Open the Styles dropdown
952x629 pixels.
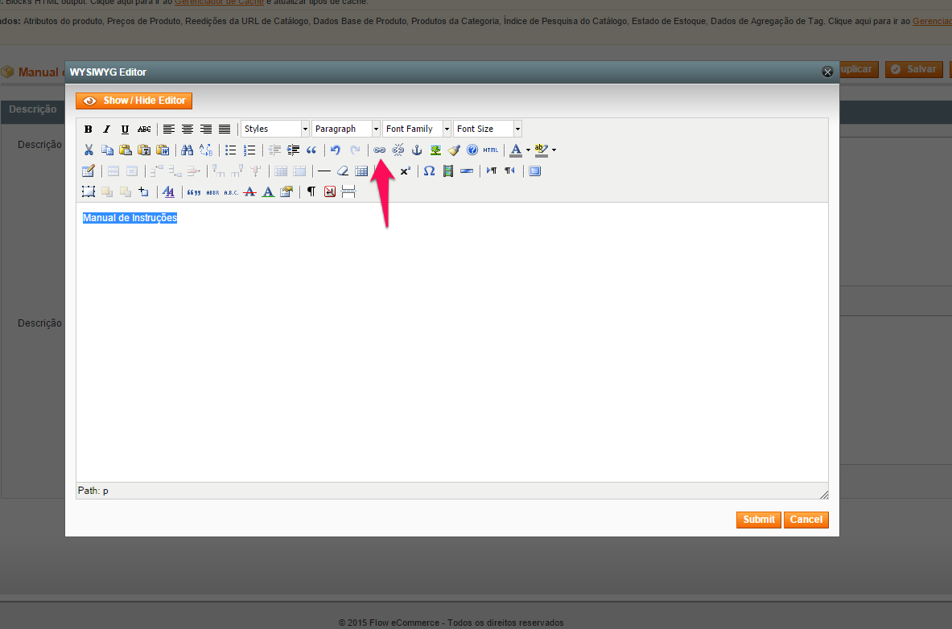pyautogui.click(x=275, y=129)
